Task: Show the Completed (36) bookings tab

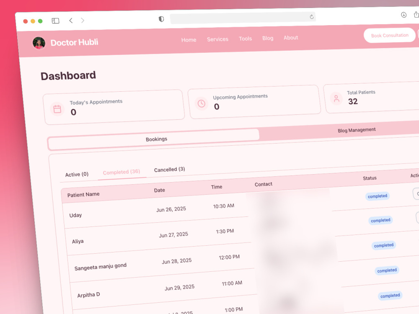Action: [x=122, y=172]
